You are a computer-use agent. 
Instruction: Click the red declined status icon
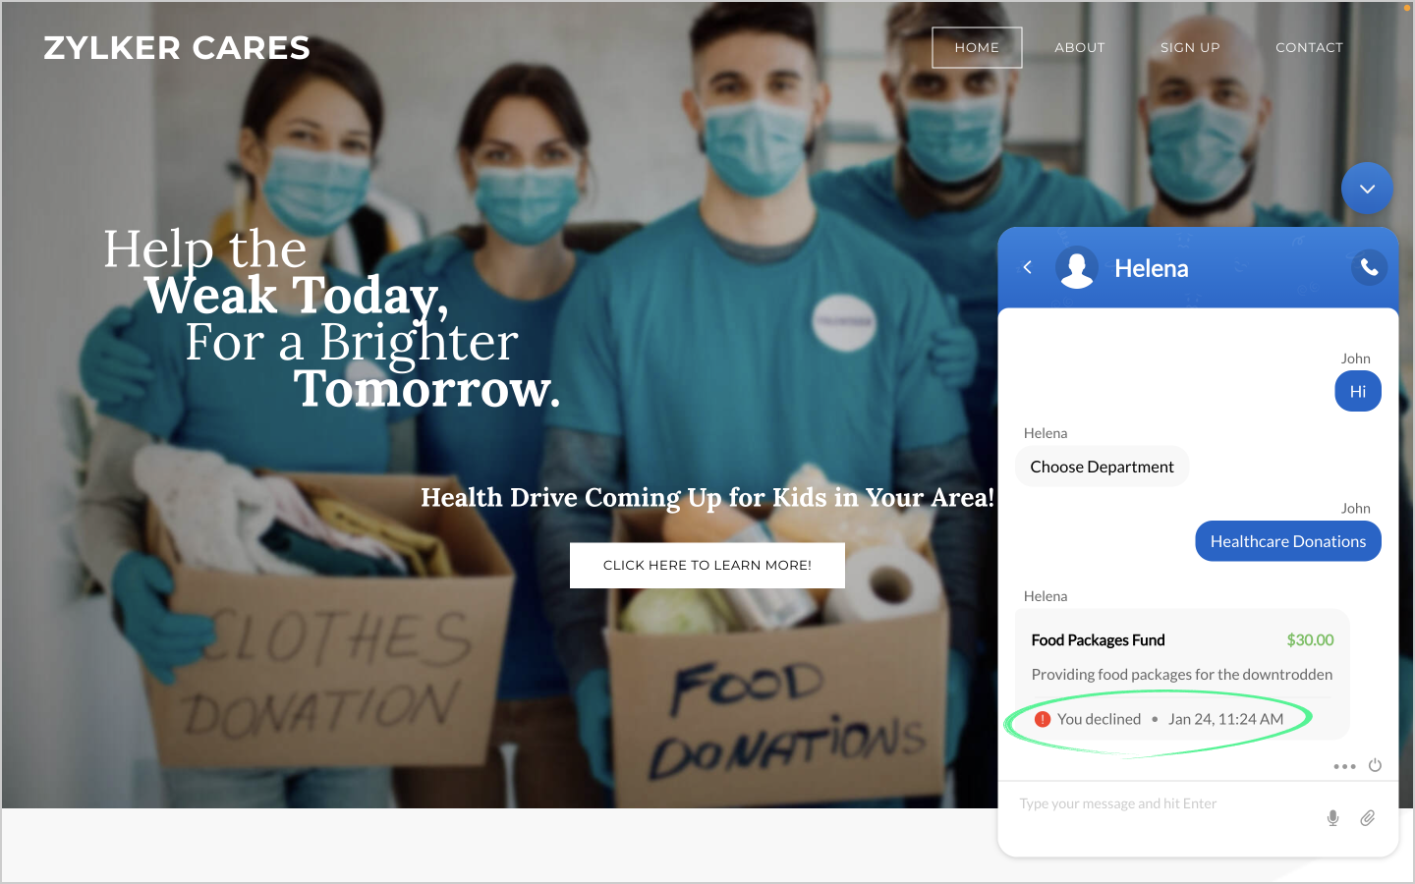click(x=1043, y=719)
